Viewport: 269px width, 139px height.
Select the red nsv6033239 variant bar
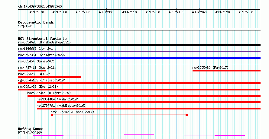50,77
